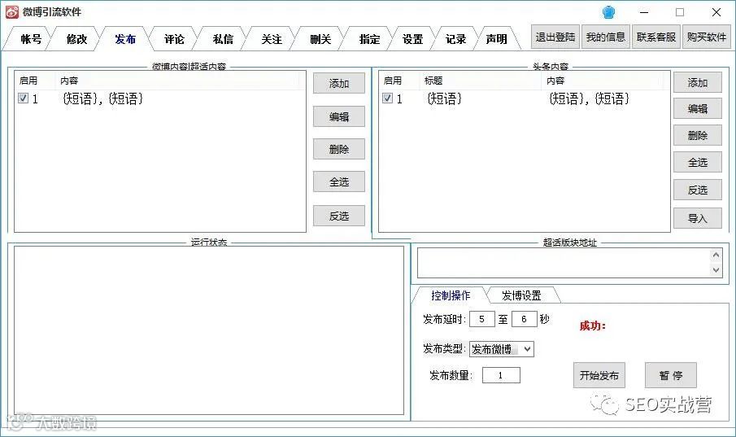
Task: Click the 联系客服 button
Action: (656, 37)
